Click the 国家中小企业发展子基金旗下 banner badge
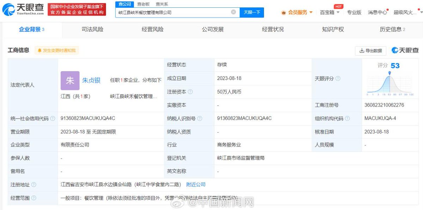Screen dimensions: 423x210 (x=77, y=10)
